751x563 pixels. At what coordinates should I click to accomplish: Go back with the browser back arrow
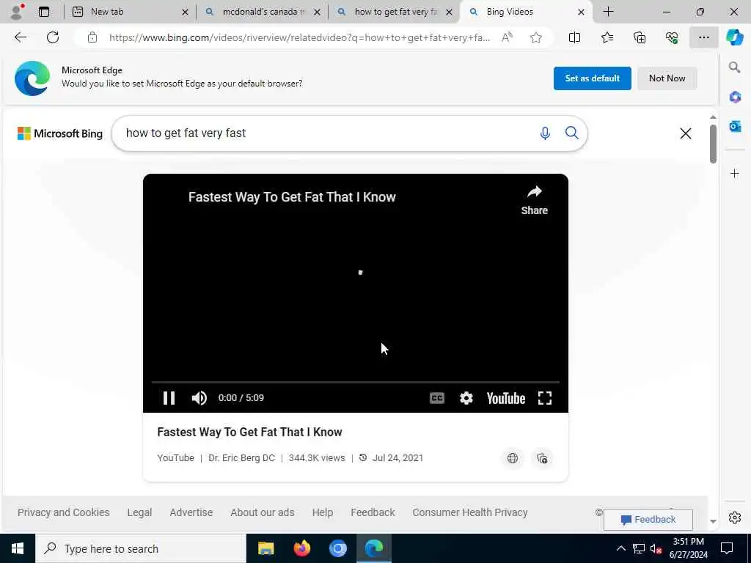click(20, 37)
